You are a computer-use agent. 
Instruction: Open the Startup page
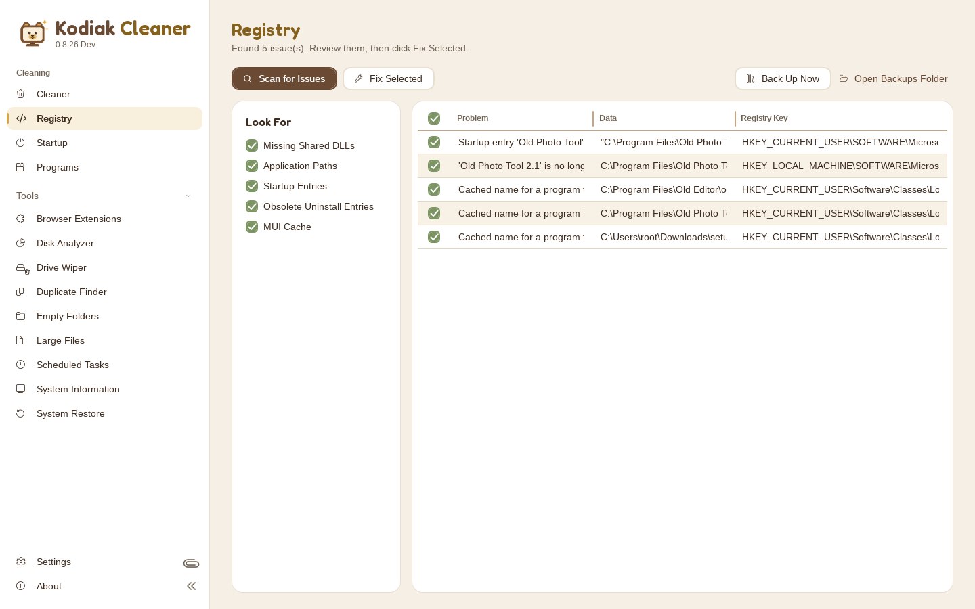point(105,143)
